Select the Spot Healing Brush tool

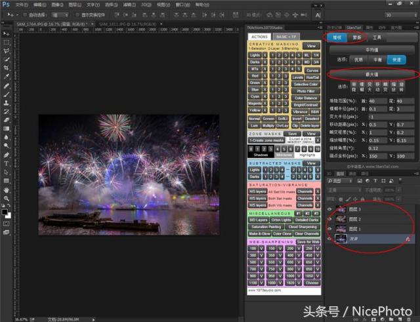point(6,86)
